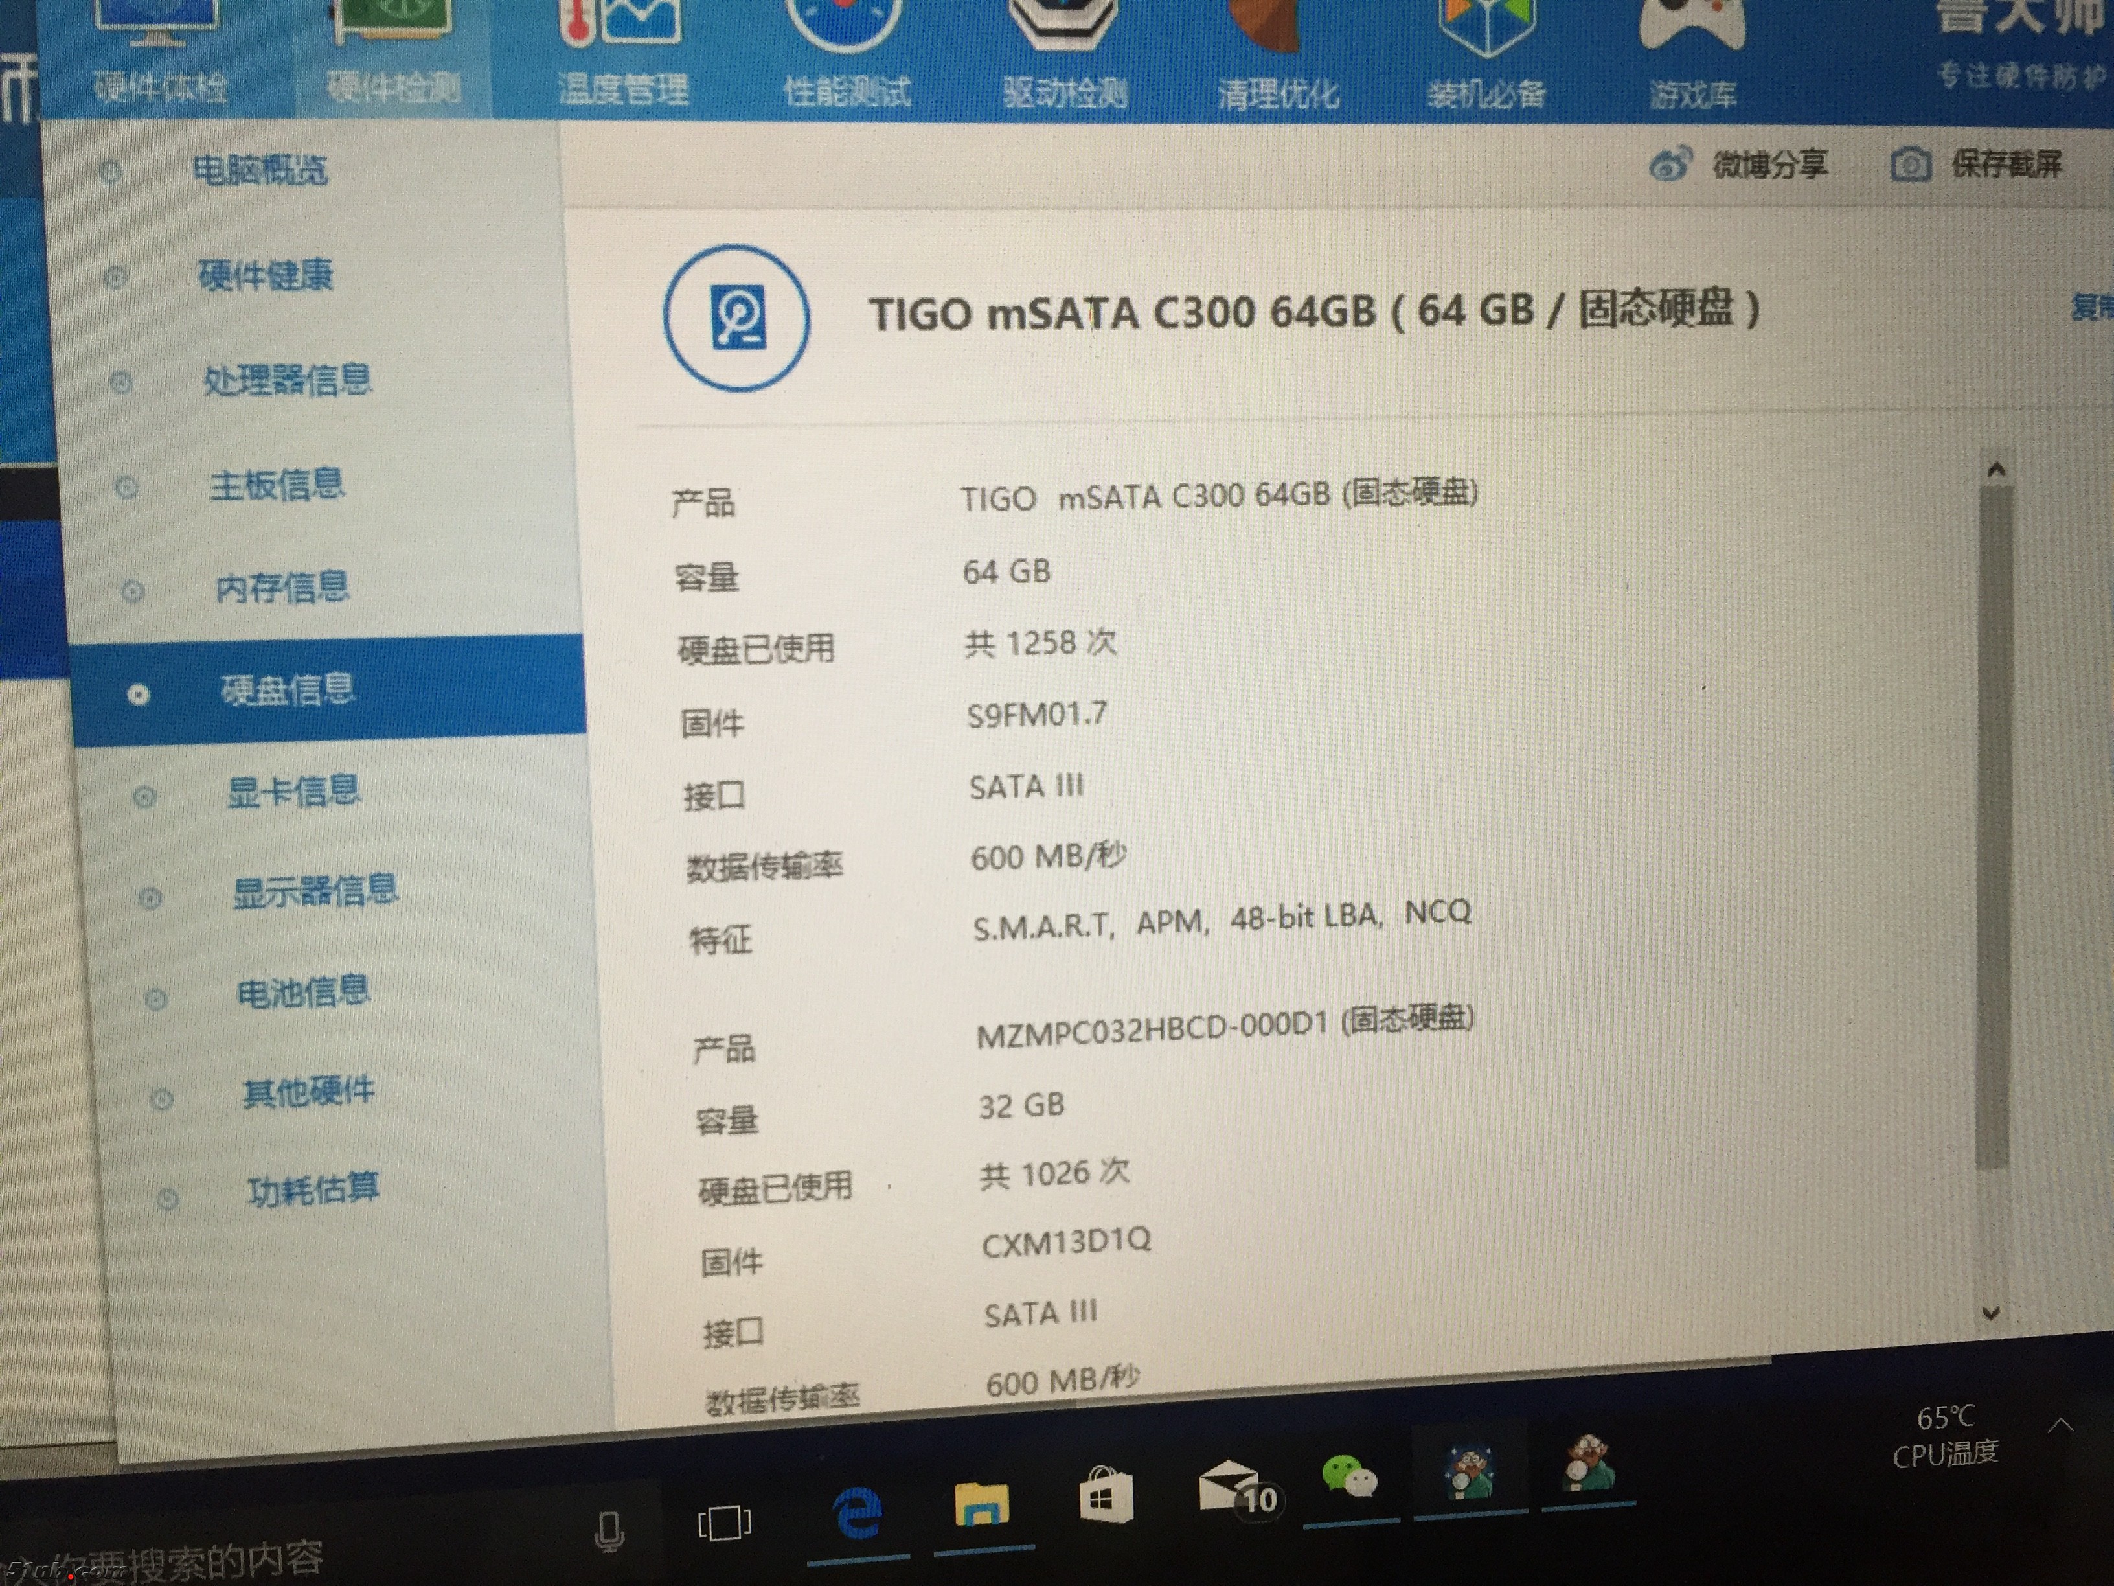Click the scroll down arrow of disk list
This screenshot has width=2114, height=1586.
pyautogui.click(x=1991, y=1313)
